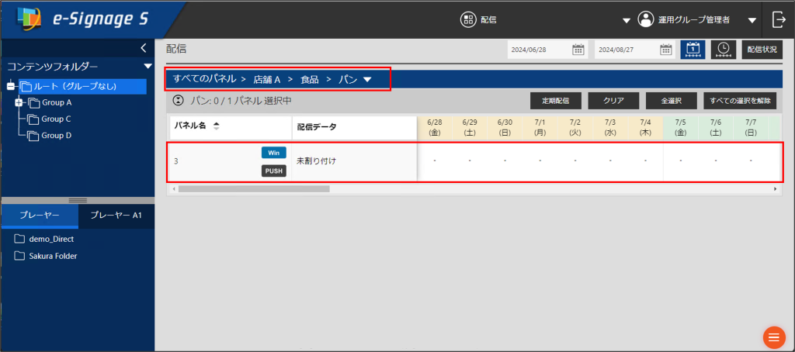Open dropdown arrow left of user avatar

[627, 21]
